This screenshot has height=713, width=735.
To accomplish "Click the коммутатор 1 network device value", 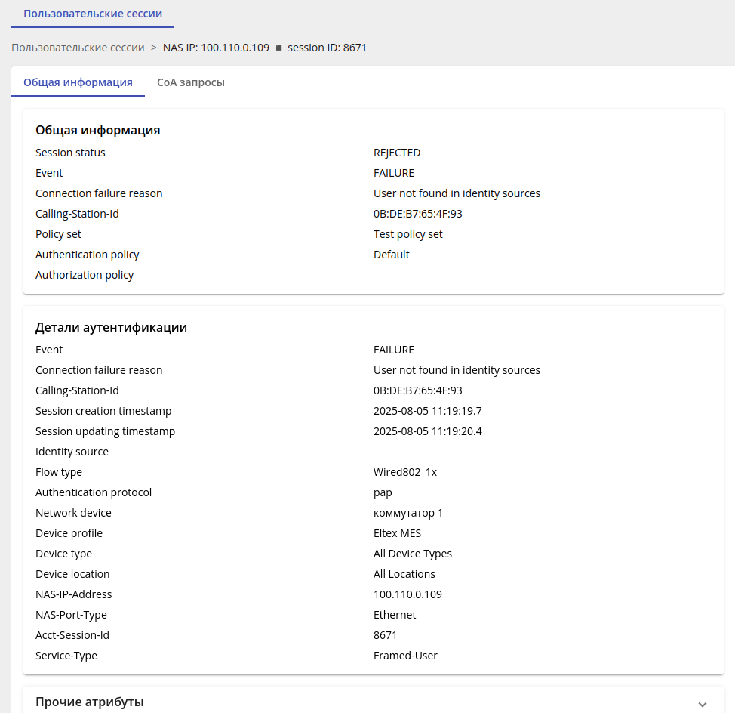I will (407, 513).
